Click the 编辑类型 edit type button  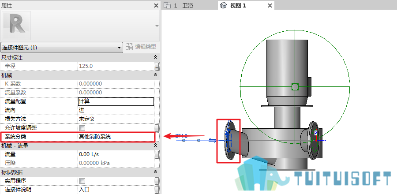tap(141, 47)
